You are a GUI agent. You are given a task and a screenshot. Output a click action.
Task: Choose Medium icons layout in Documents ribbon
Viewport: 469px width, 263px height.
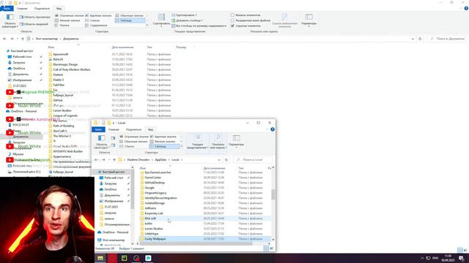click(x=130, y=15)
